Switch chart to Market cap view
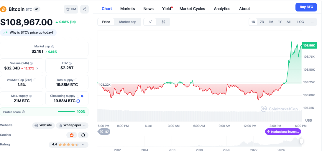The height and width of the screenshot is (151, 322). click(128, 22)
